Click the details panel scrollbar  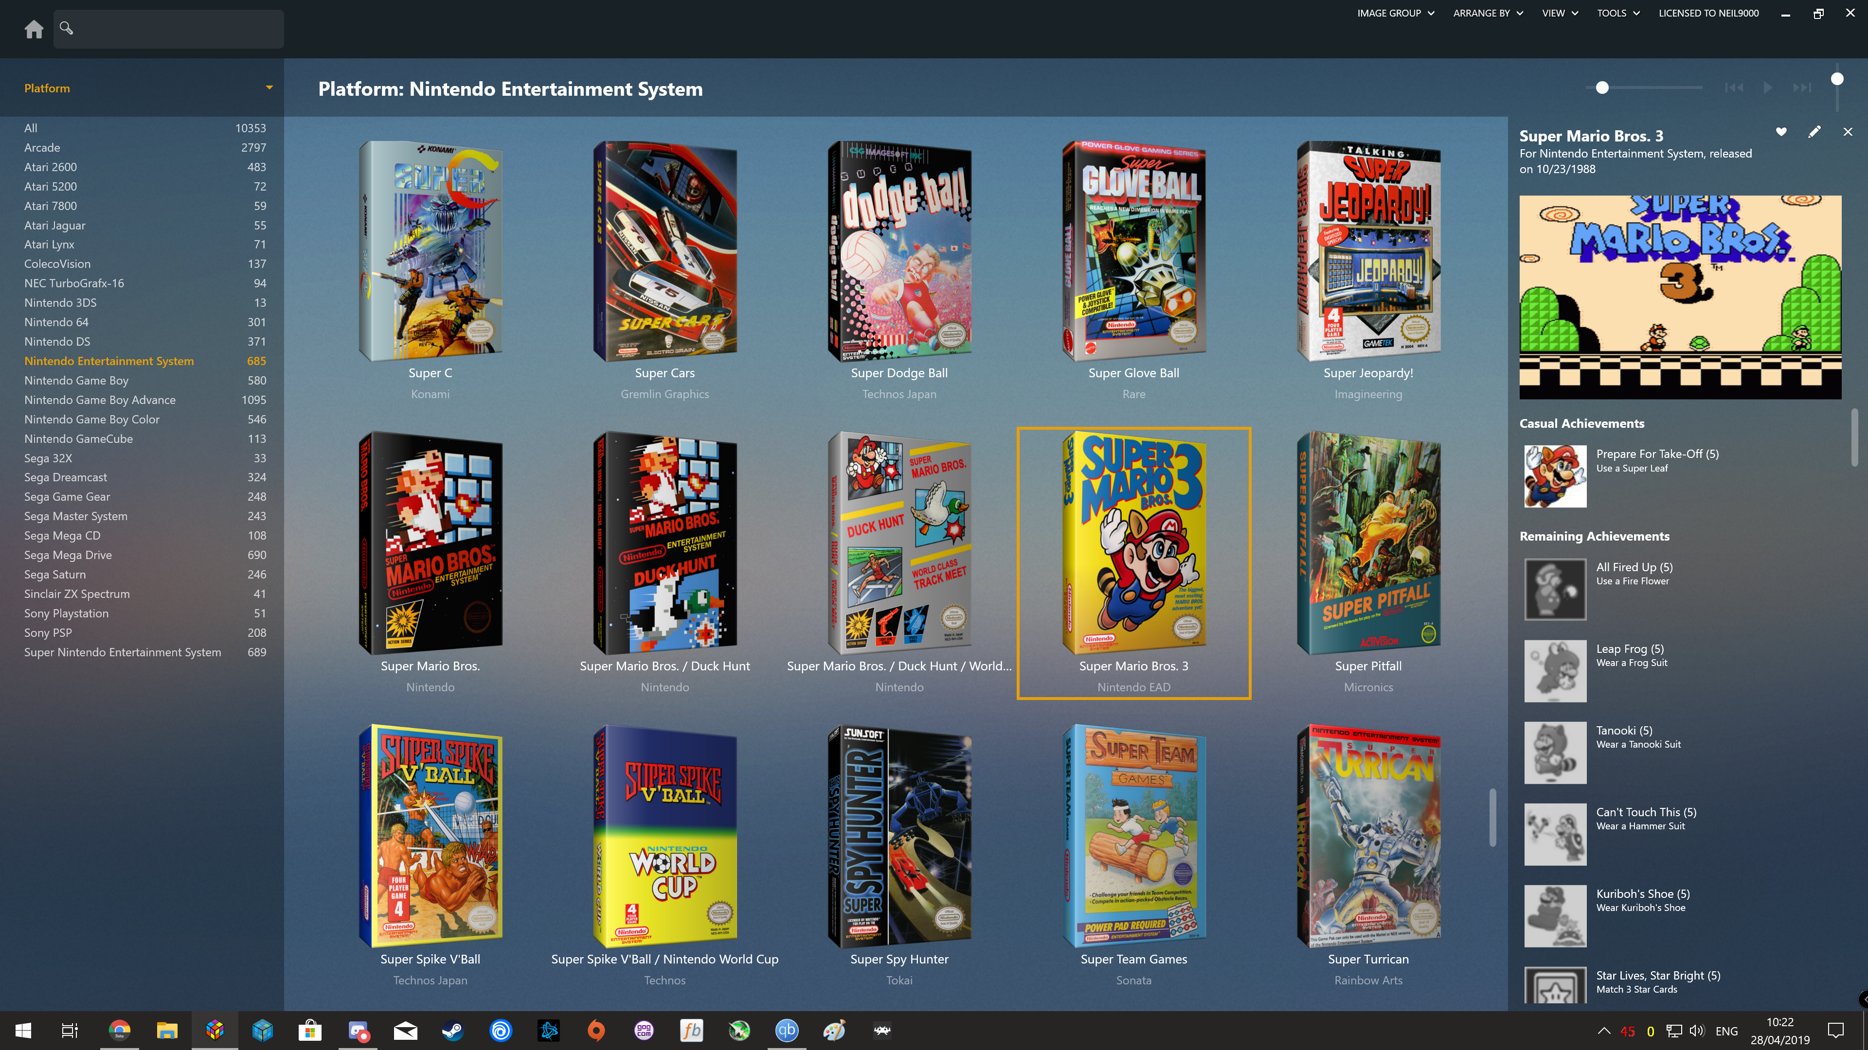coord(1855,437)
